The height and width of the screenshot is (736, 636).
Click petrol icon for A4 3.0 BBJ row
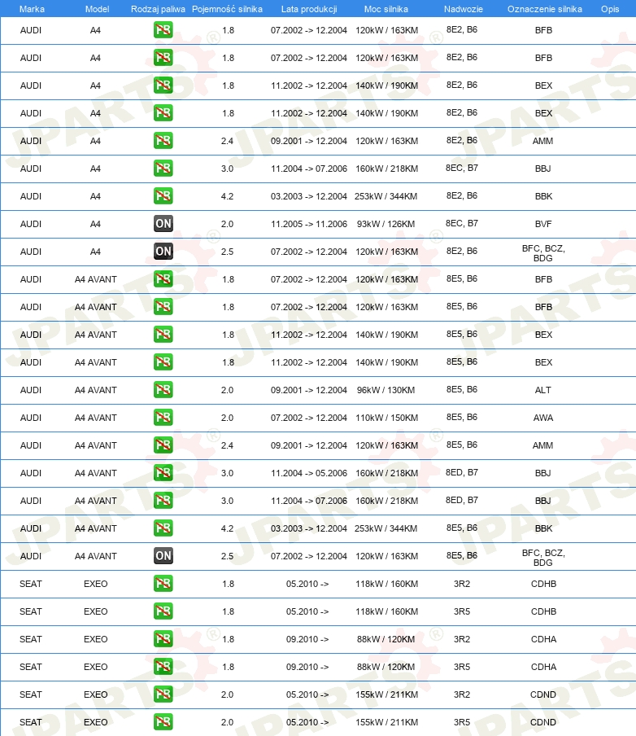tap(163, 168)
